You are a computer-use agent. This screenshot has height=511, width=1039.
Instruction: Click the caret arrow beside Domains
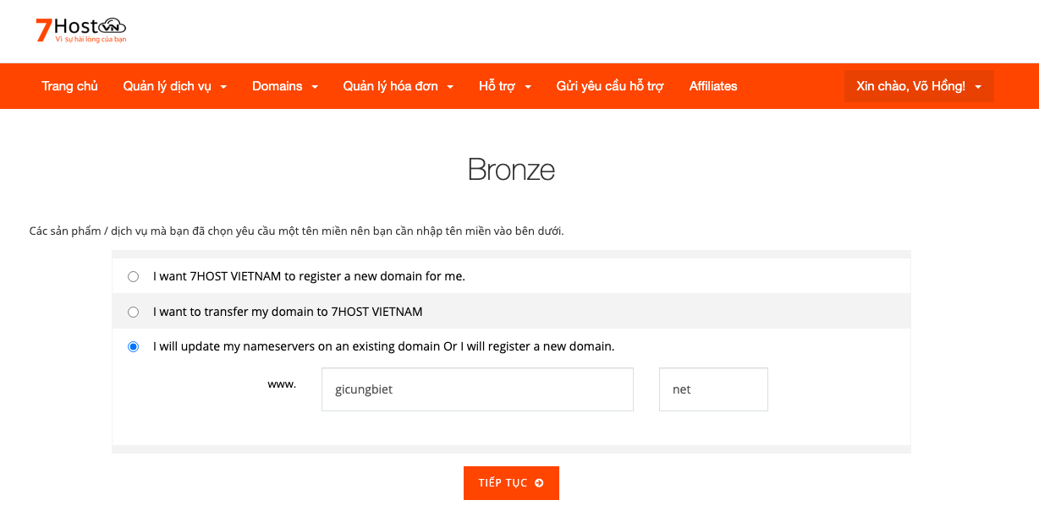(315, 87)
